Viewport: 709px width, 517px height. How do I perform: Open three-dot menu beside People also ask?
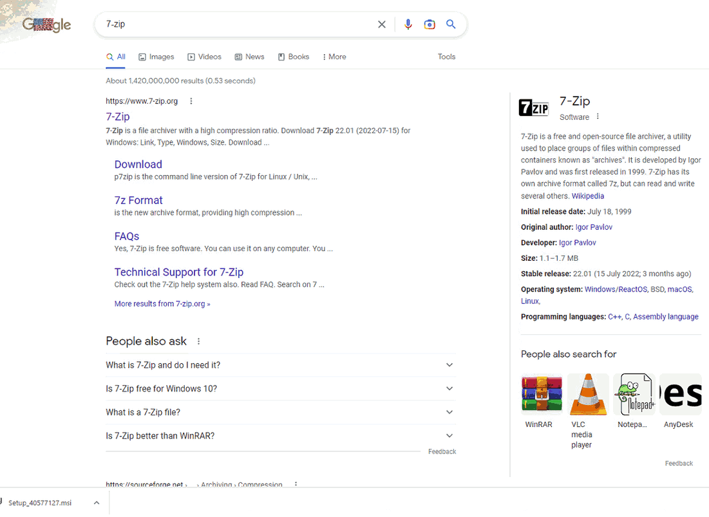click(x=198, y=341)
